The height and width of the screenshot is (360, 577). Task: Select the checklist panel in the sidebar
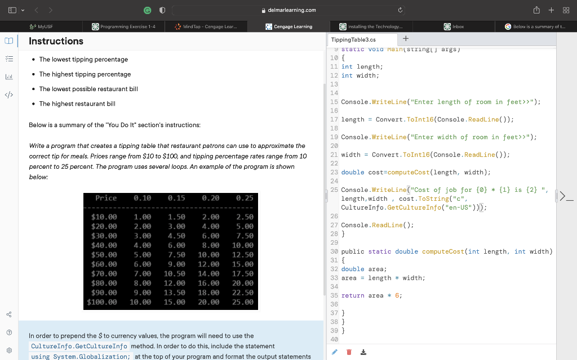click(7, 58)
